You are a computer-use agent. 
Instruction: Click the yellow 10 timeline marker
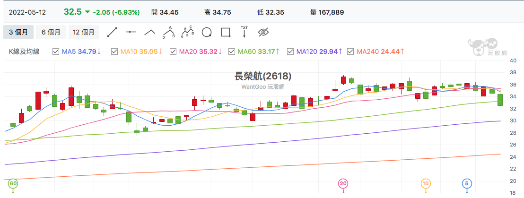point(426,183)
